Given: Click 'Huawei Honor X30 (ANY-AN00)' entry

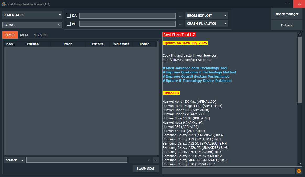Looking at the screenshot, I should [x=186, y=110].
